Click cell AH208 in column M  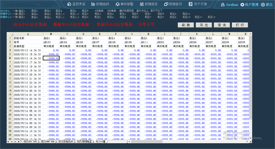[229, 42]
